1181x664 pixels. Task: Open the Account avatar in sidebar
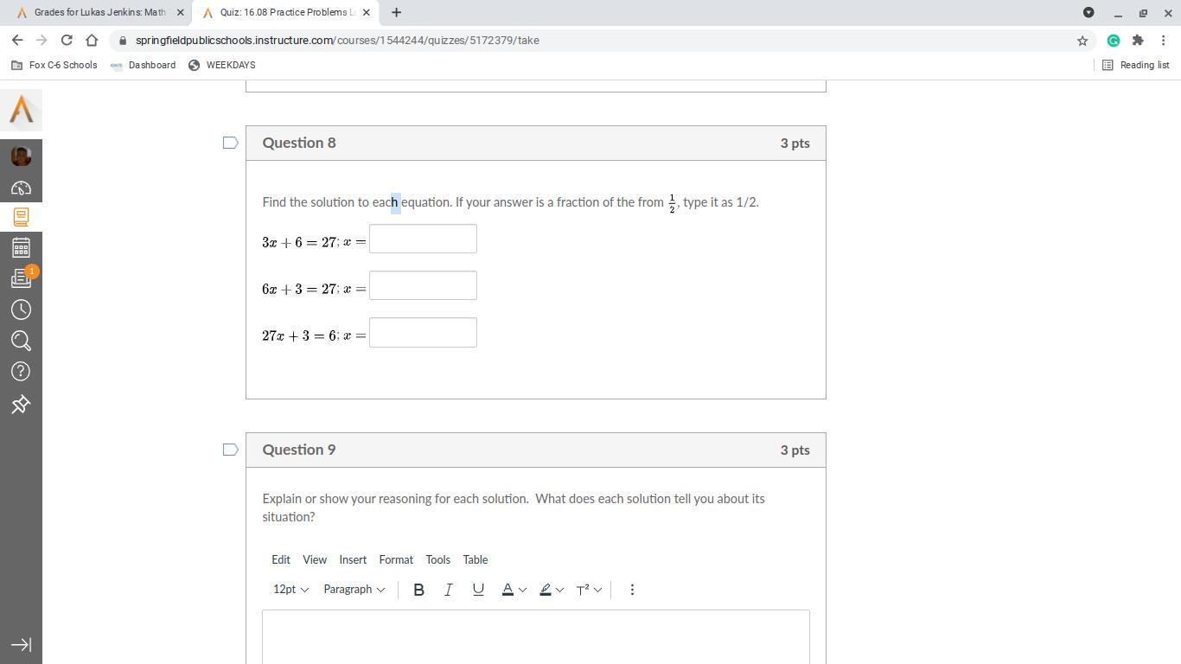21,156
